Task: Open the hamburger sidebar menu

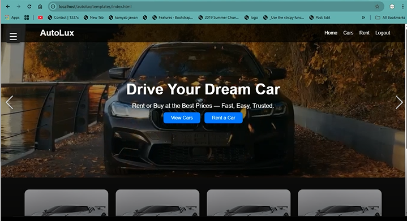Action: point(13,36)
